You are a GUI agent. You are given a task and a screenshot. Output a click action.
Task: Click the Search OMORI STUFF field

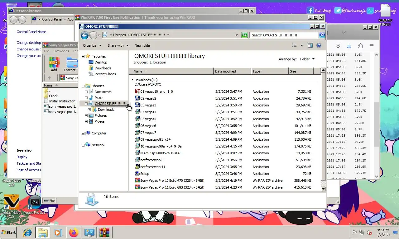pyautogui.click(x=284, y=35)
